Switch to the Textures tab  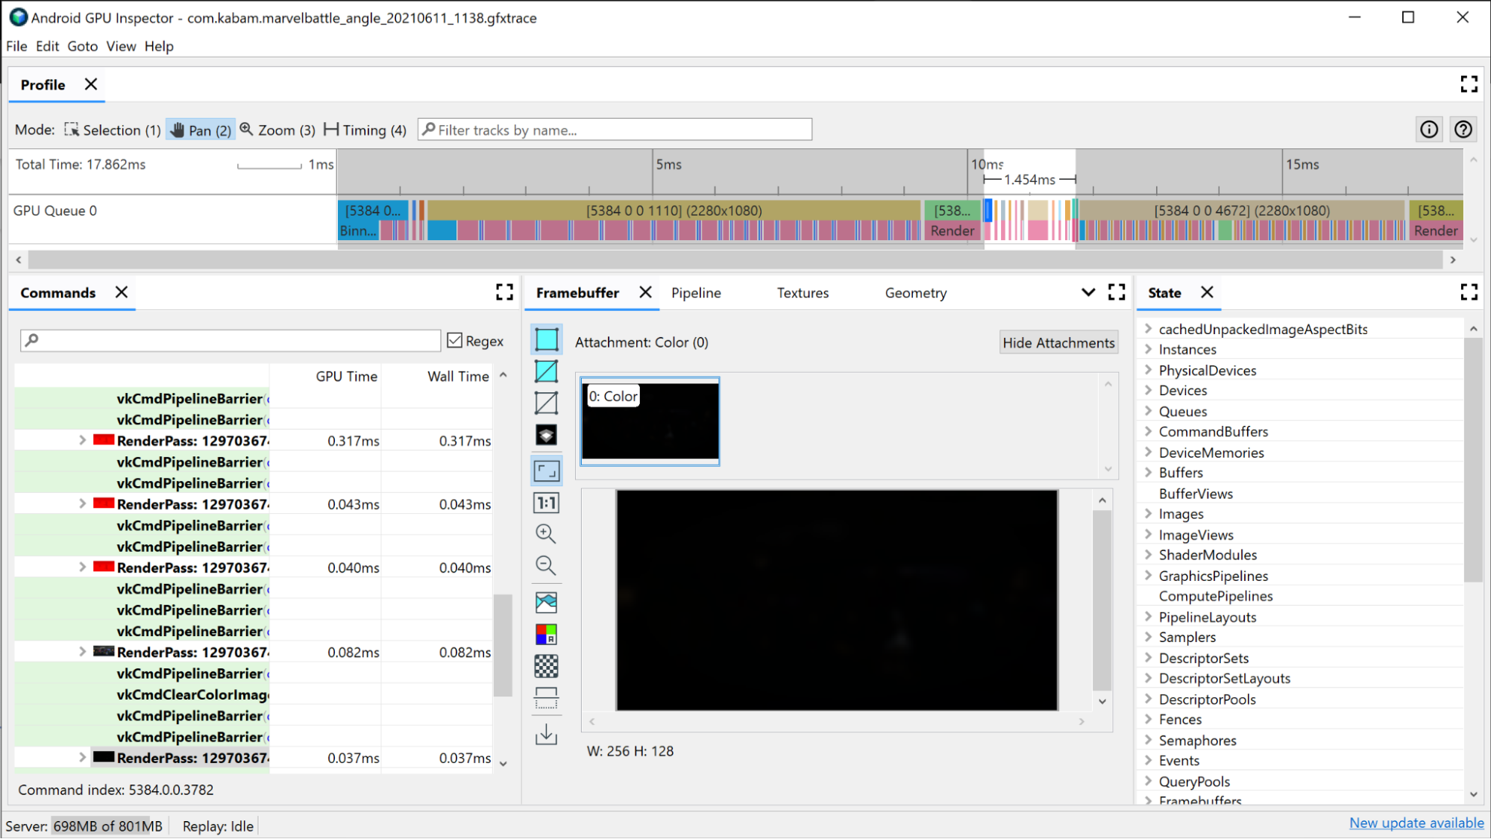point(802,293)
